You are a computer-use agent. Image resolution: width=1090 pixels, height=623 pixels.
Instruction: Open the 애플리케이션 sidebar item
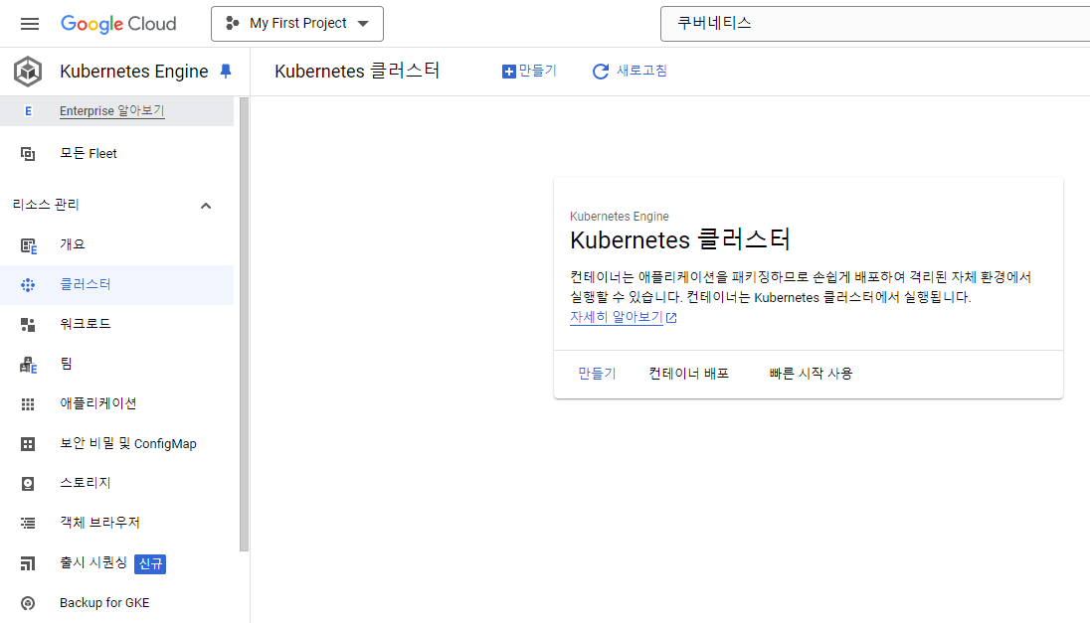(x=98, y=403)
